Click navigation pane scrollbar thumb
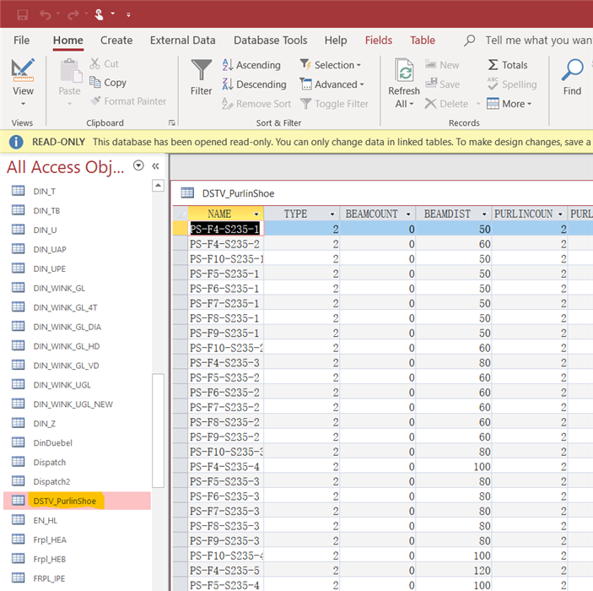 coord(158,431)
